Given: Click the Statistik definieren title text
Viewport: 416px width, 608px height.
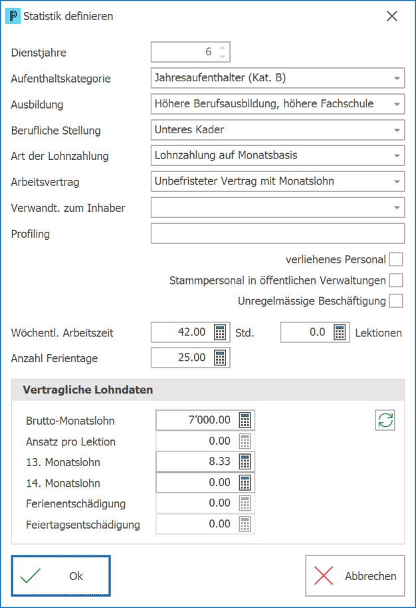Looking at the screenshot, I should [68, 16].
